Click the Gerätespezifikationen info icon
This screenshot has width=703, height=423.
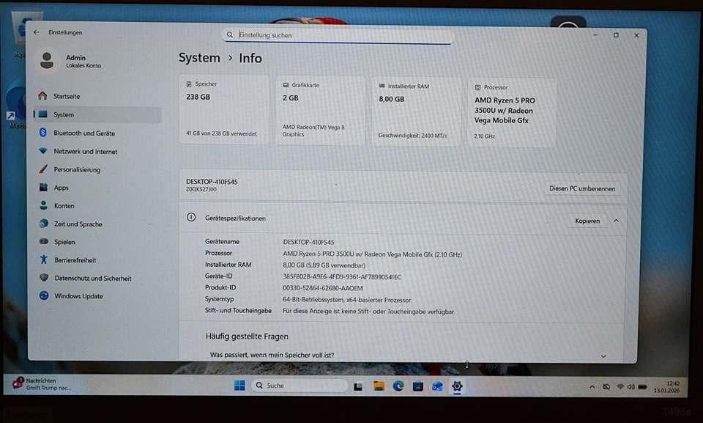(191, 217)
